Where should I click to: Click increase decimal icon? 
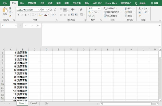[x=90, y=16]
